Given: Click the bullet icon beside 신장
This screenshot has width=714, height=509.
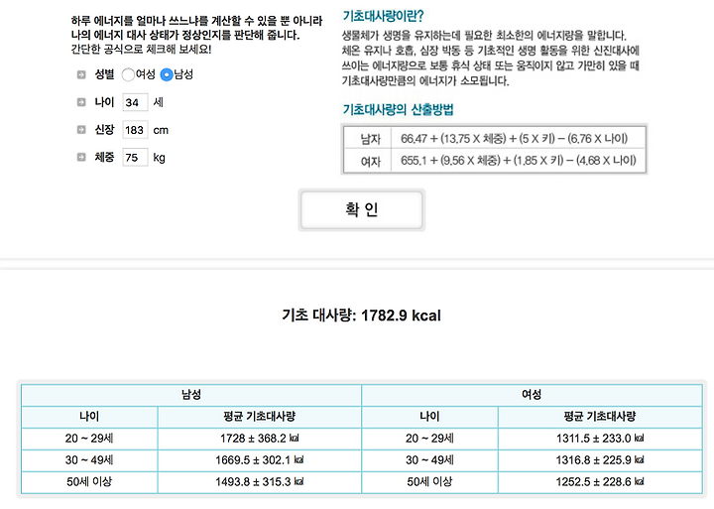Looking at the screenshot, I should click(x=81, y=130).
